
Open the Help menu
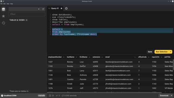coord(11,4)
